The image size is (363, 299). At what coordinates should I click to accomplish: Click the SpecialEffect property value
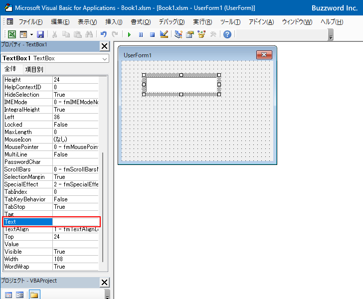(x=75, y=184)
